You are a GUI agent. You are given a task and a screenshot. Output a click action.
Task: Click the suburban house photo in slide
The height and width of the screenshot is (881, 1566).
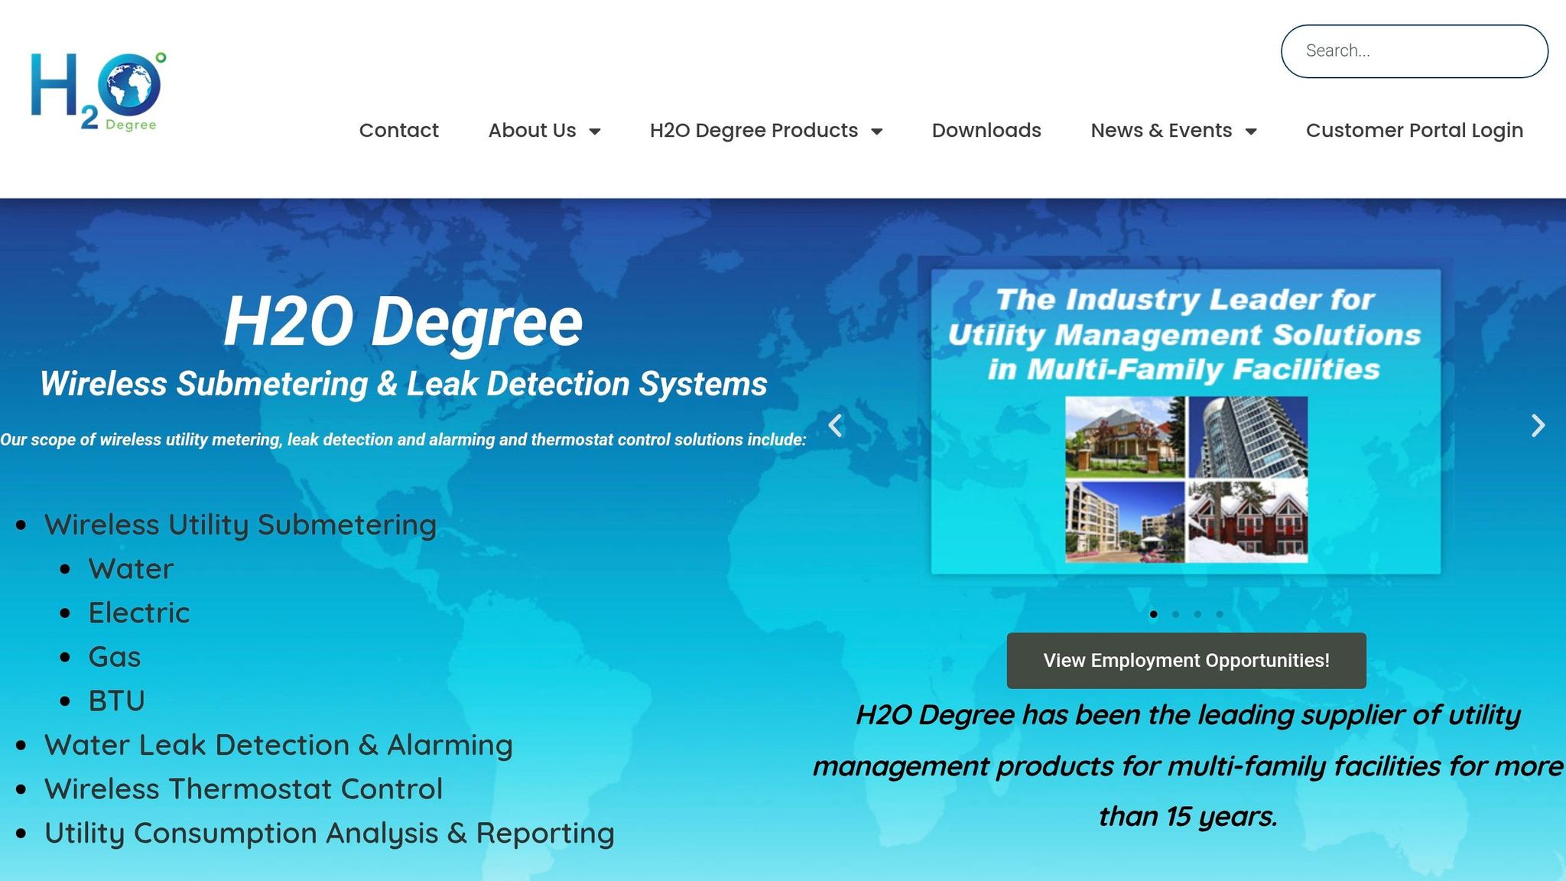coord(1125,437)
